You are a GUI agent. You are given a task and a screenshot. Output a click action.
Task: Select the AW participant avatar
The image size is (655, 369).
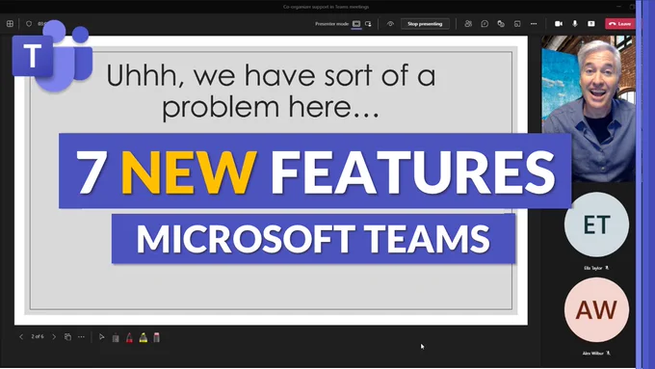[596, 309]
